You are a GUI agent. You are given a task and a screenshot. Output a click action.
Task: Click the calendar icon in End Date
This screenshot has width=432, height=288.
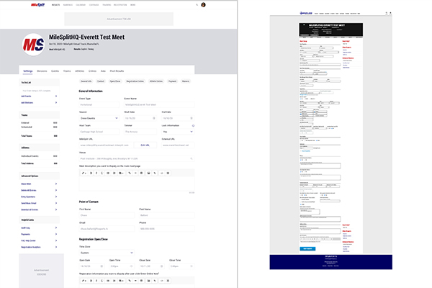point(193,118)
